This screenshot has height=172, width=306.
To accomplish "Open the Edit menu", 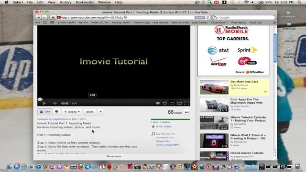I will (x=40, y=2).
